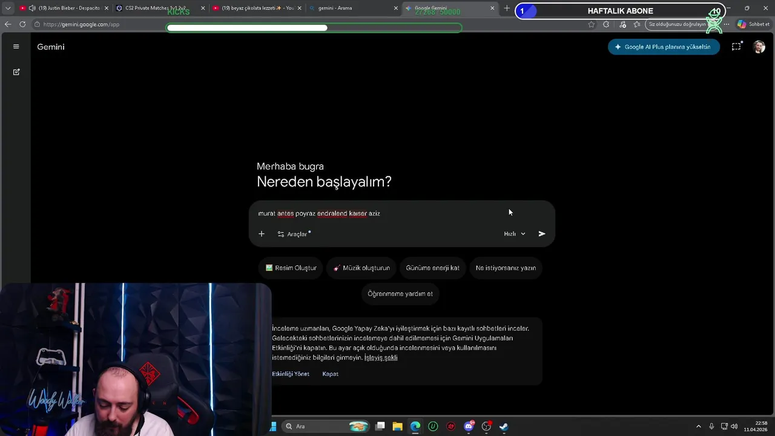This screenshot has height=436, width=775.
Task: Open File Explorer from the taskbar
Action: pyautogui.click(x=397, y=426)
